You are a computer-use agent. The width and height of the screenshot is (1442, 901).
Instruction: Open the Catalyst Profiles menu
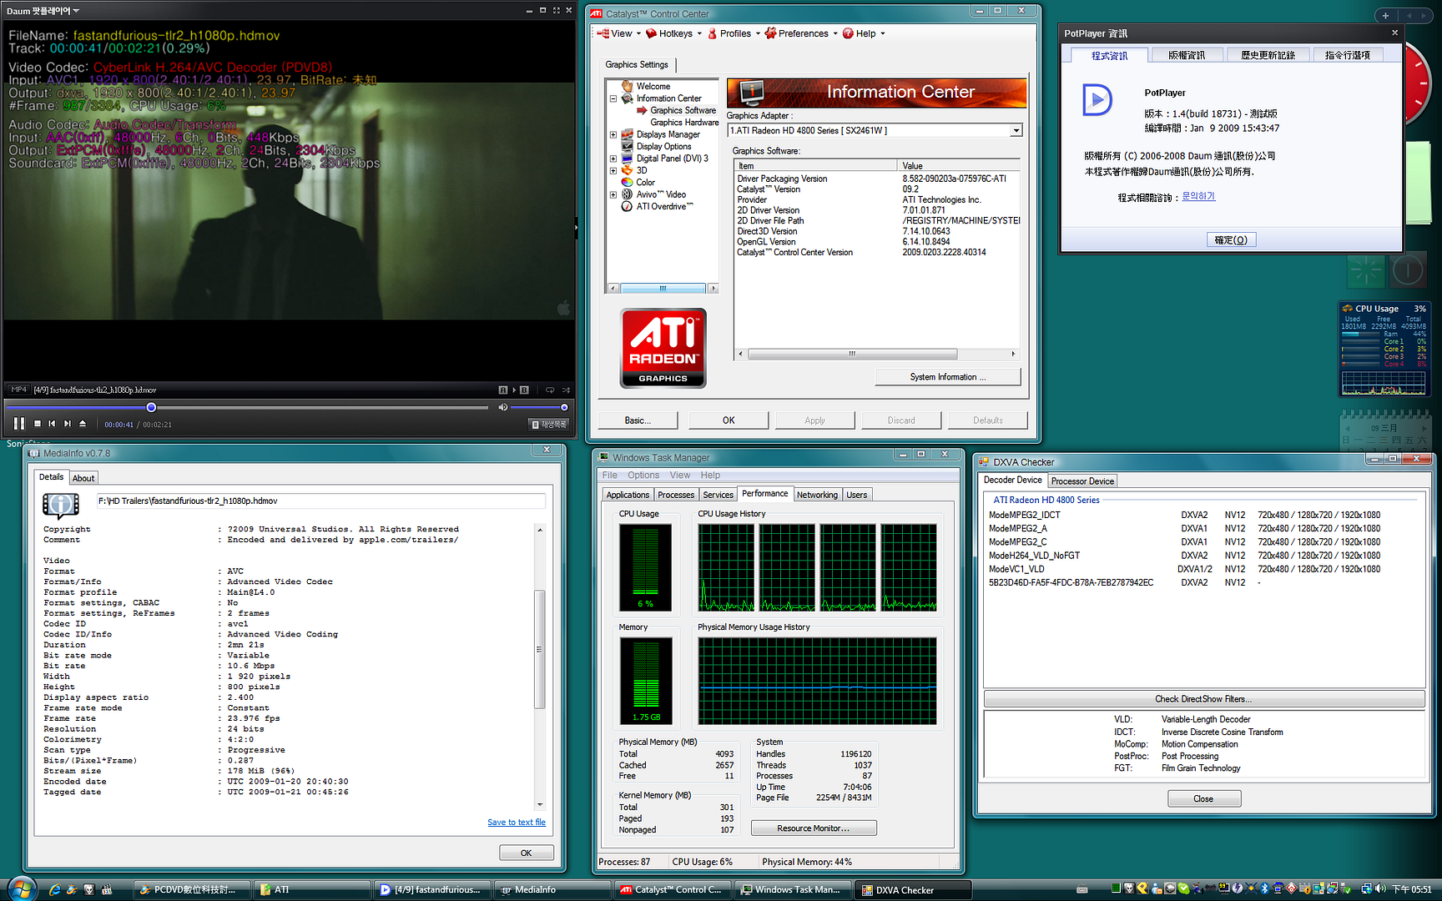coord(734,33)
